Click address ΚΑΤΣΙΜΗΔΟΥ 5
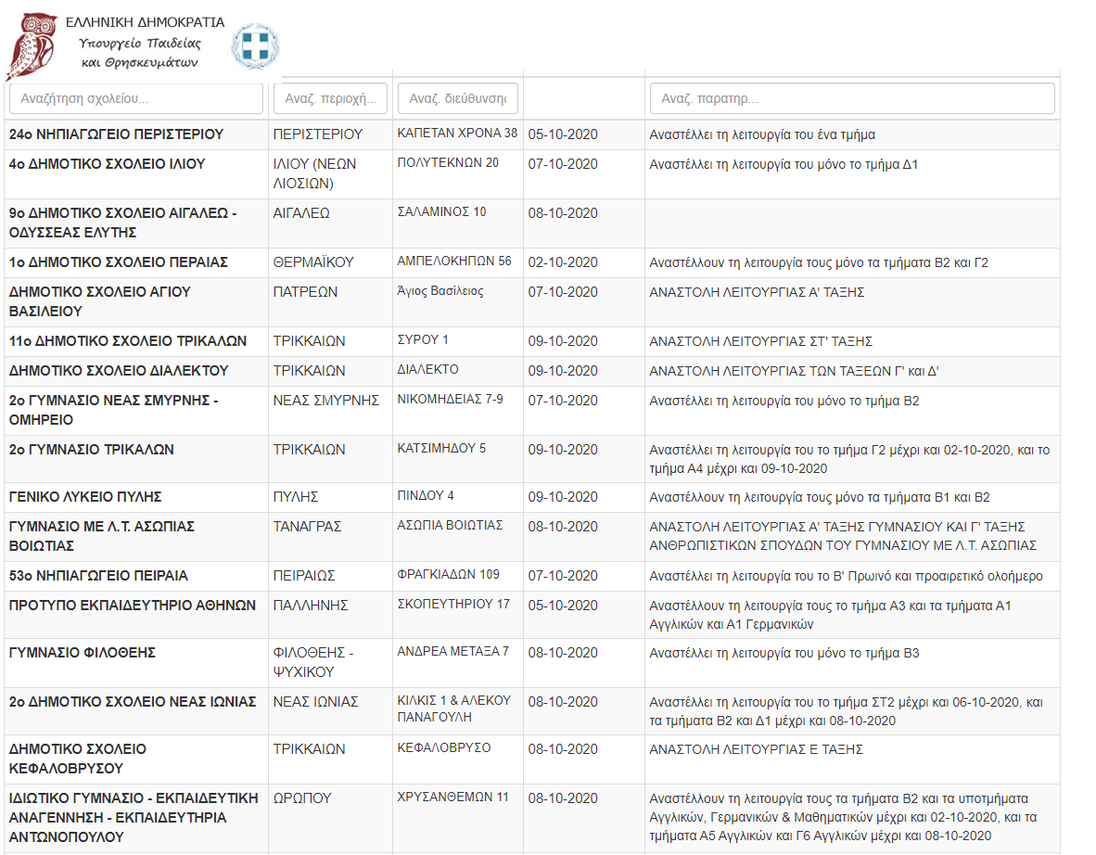Screen dimensions: 1096x855 coord(441,448)
